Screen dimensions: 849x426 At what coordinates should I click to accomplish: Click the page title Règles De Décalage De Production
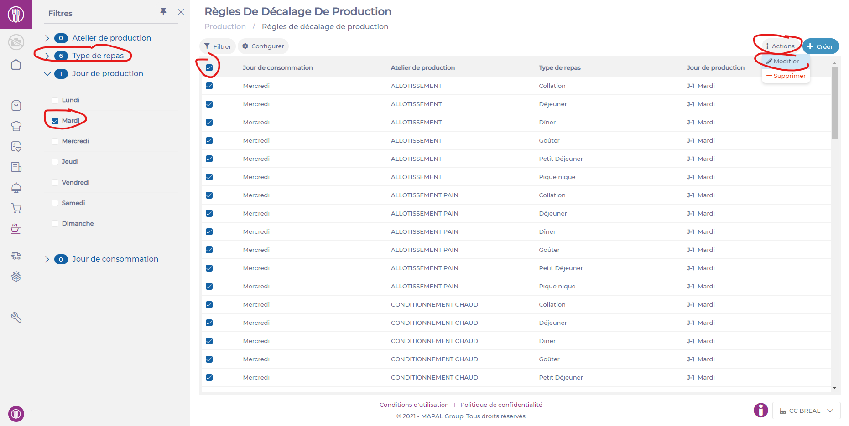[x=298, y=11]
